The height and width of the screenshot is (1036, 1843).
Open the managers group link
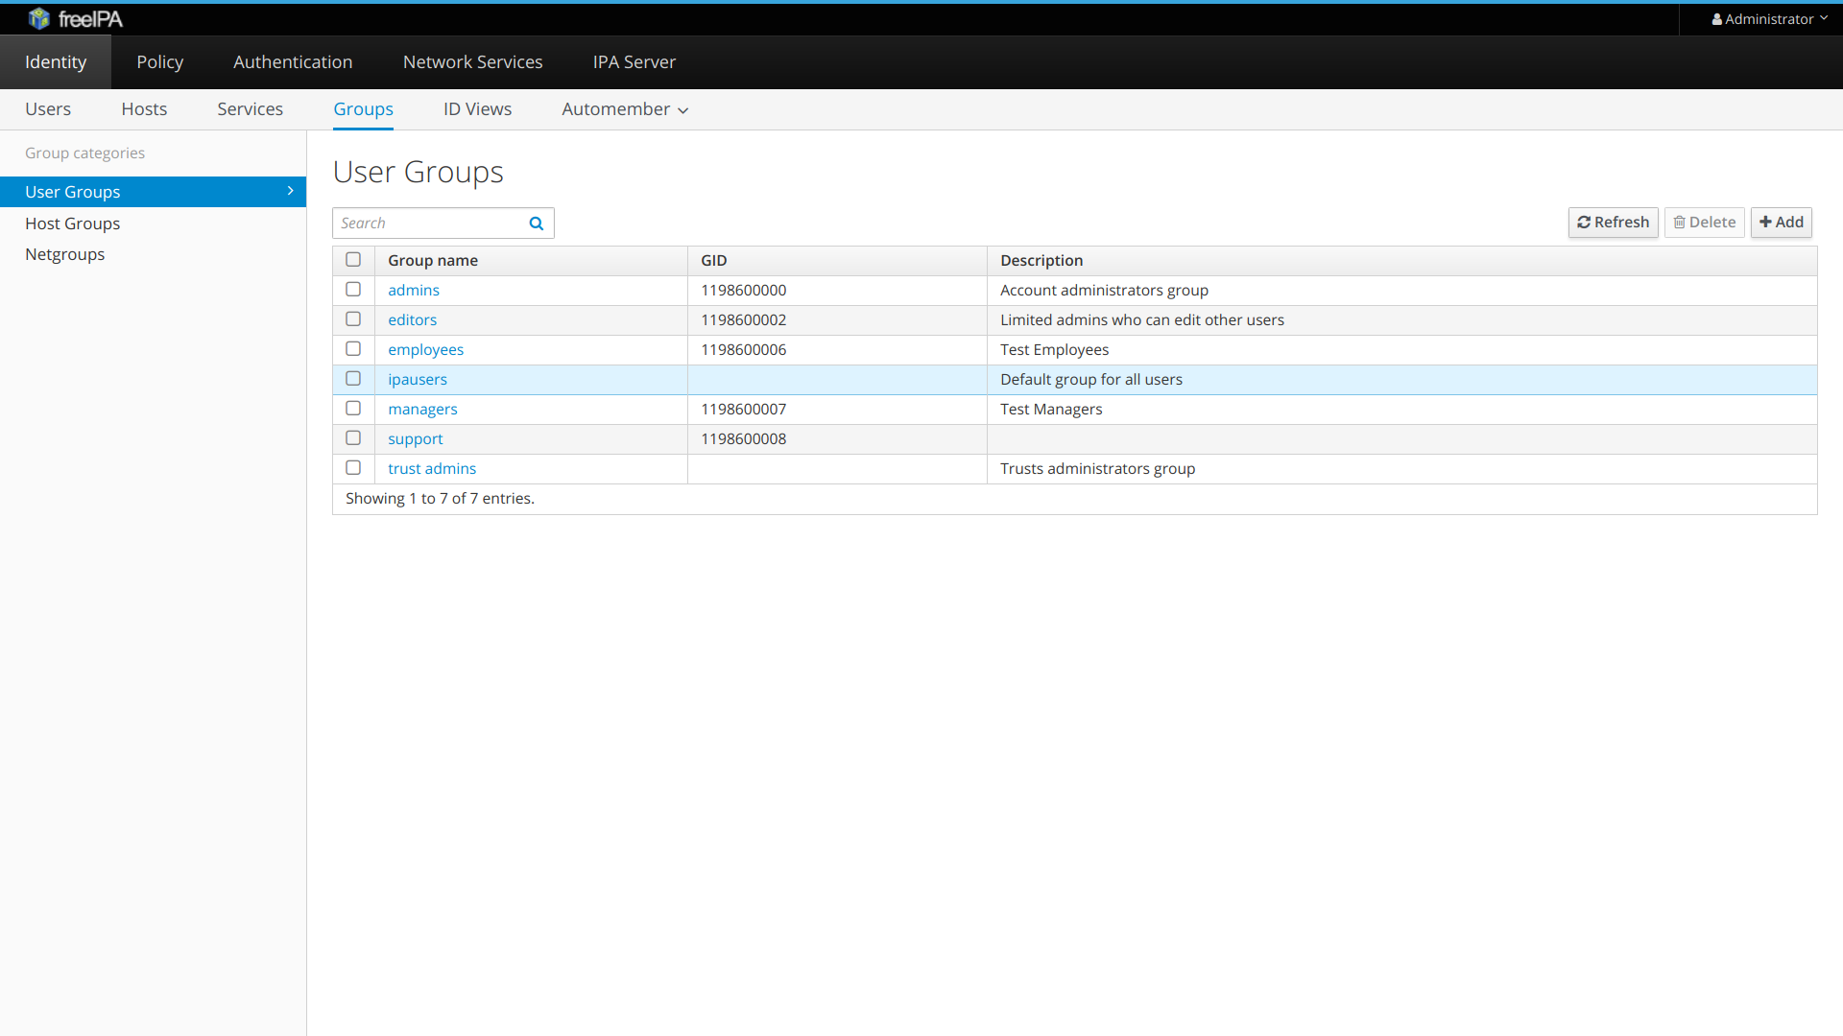tap(422, 410)
